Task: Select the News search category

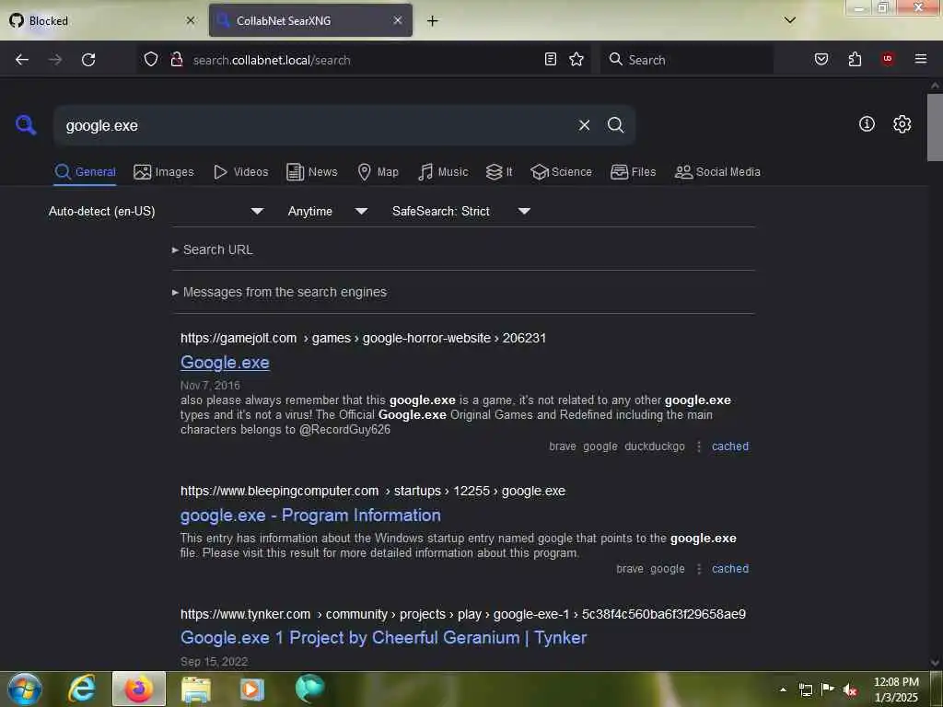Action: point(311,172)
